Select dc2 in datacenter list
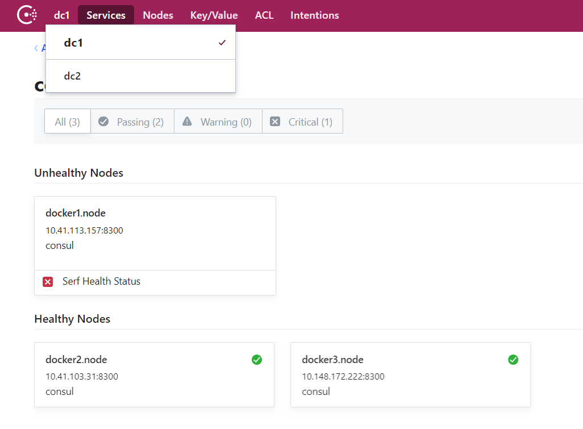Viewport: 583px width, 429px height. coord(140,76)
